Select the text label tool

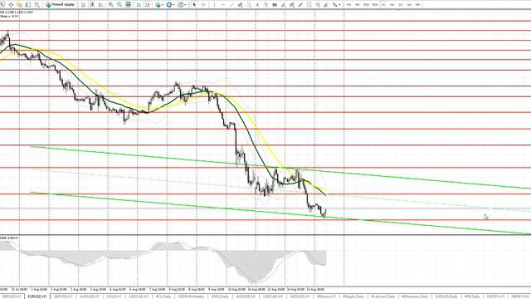pos(265,5)
